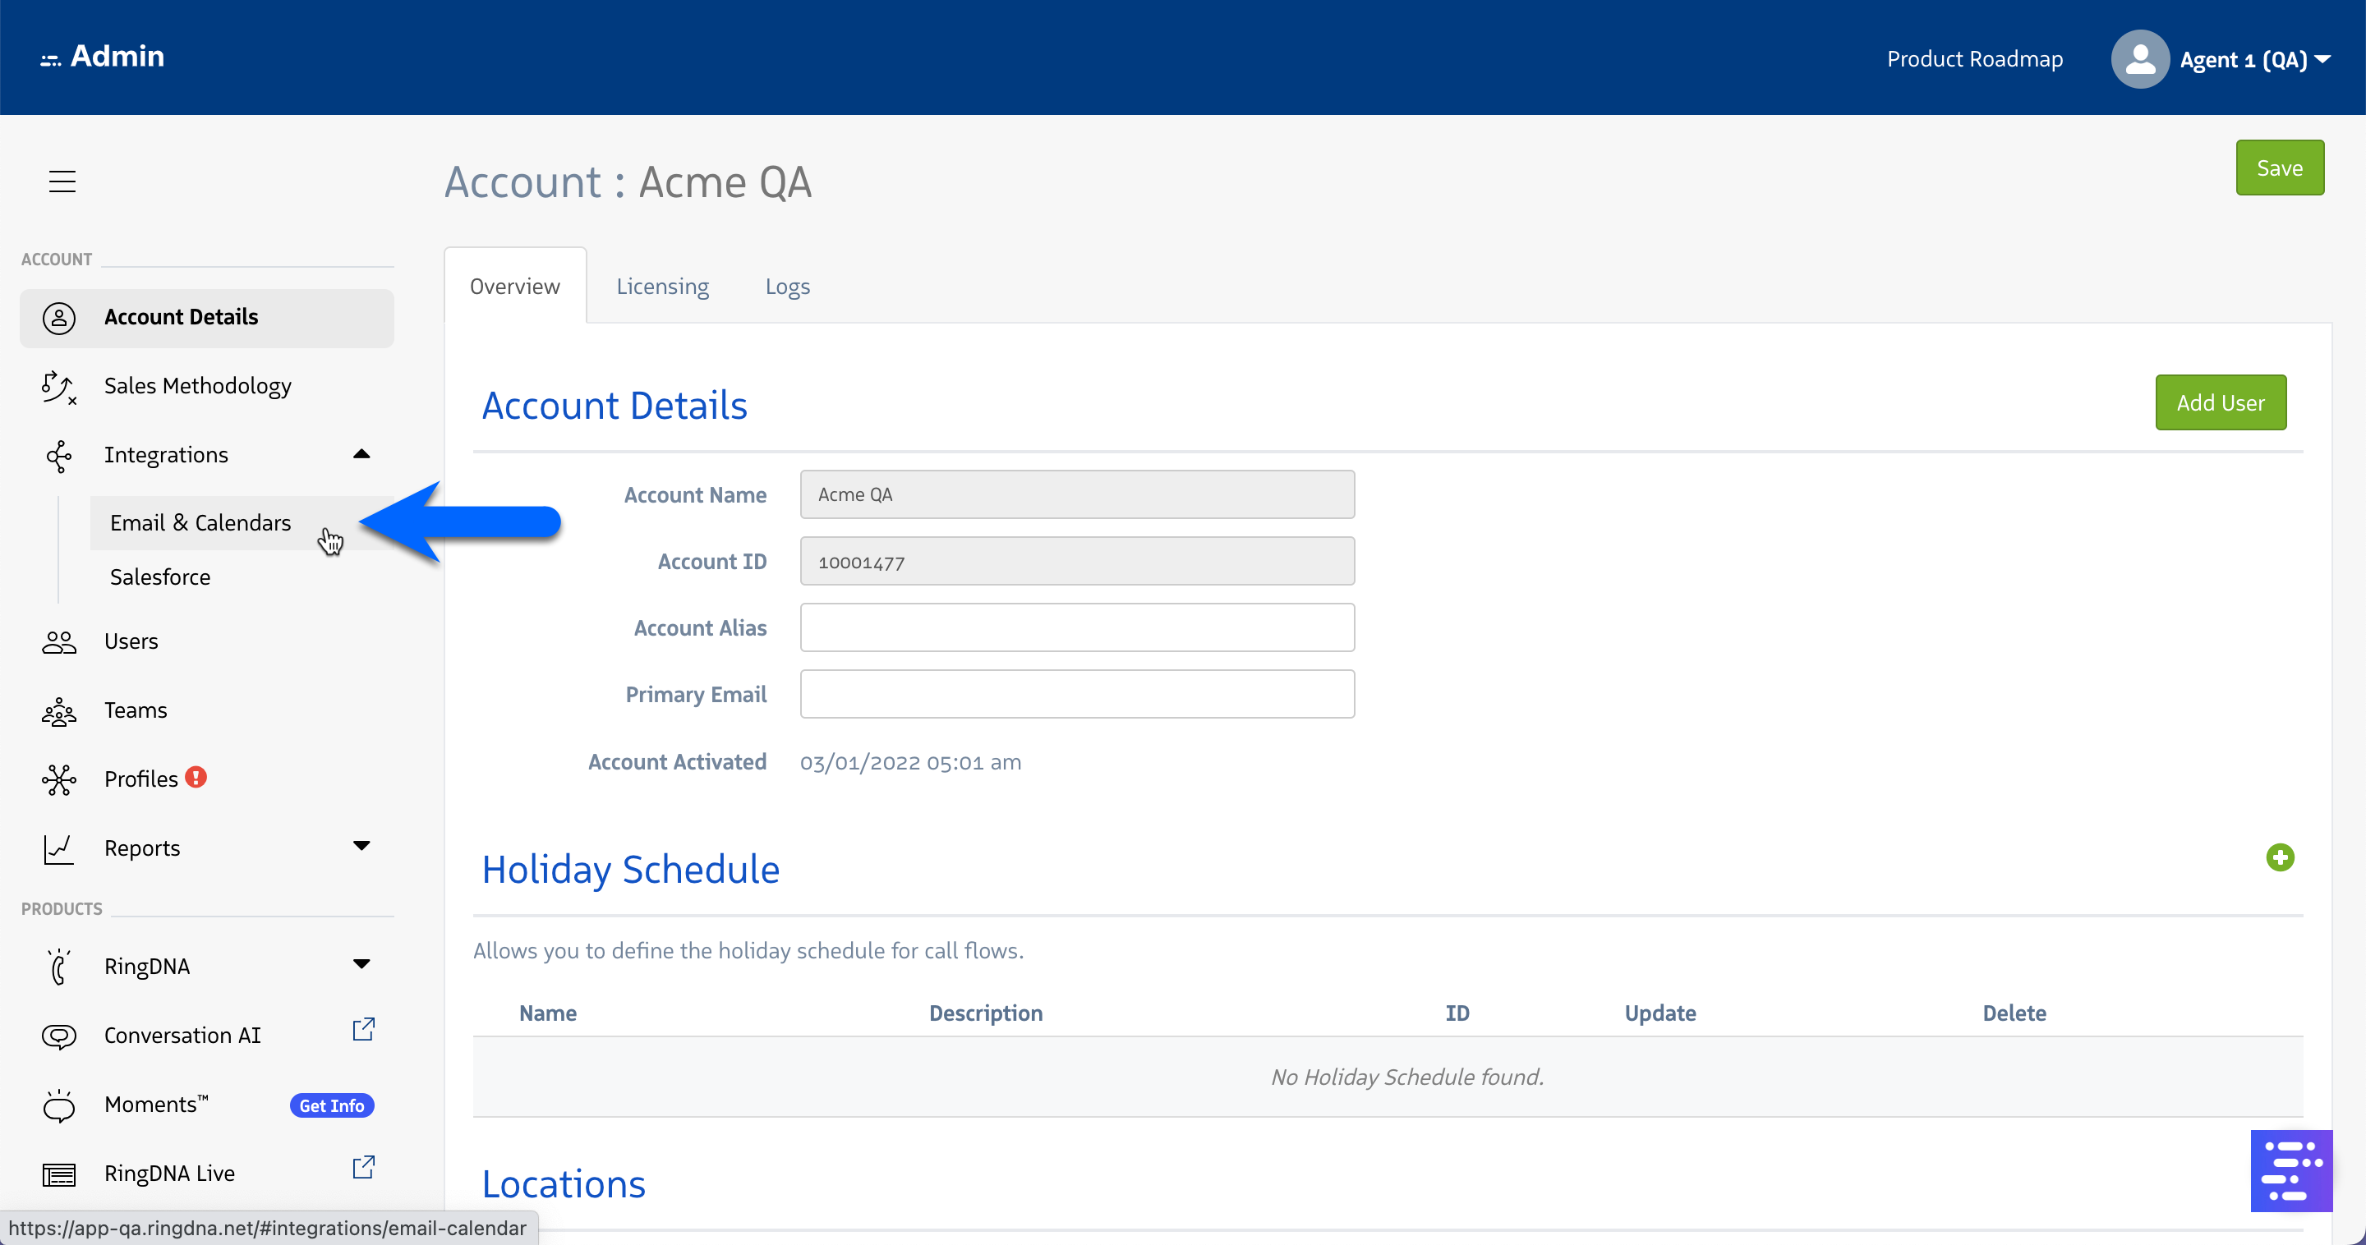Collapse the Integrations section arrow
2366x1245 pixels.
coord(361,453)
